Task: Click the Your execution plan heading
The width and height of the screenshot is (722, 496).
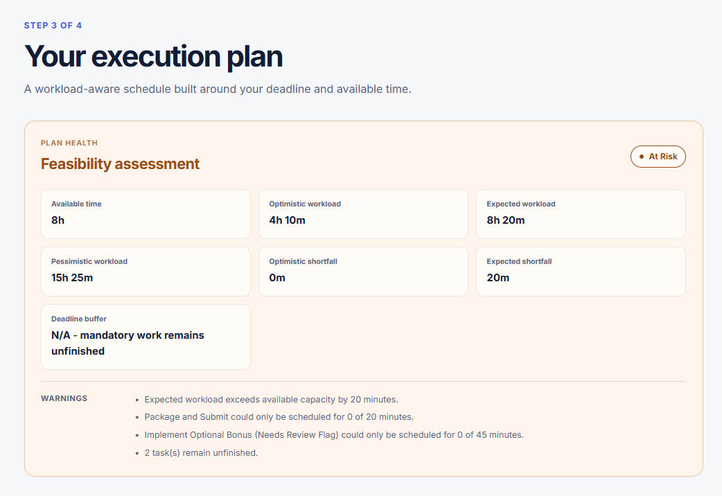Action: click(153, 56)
